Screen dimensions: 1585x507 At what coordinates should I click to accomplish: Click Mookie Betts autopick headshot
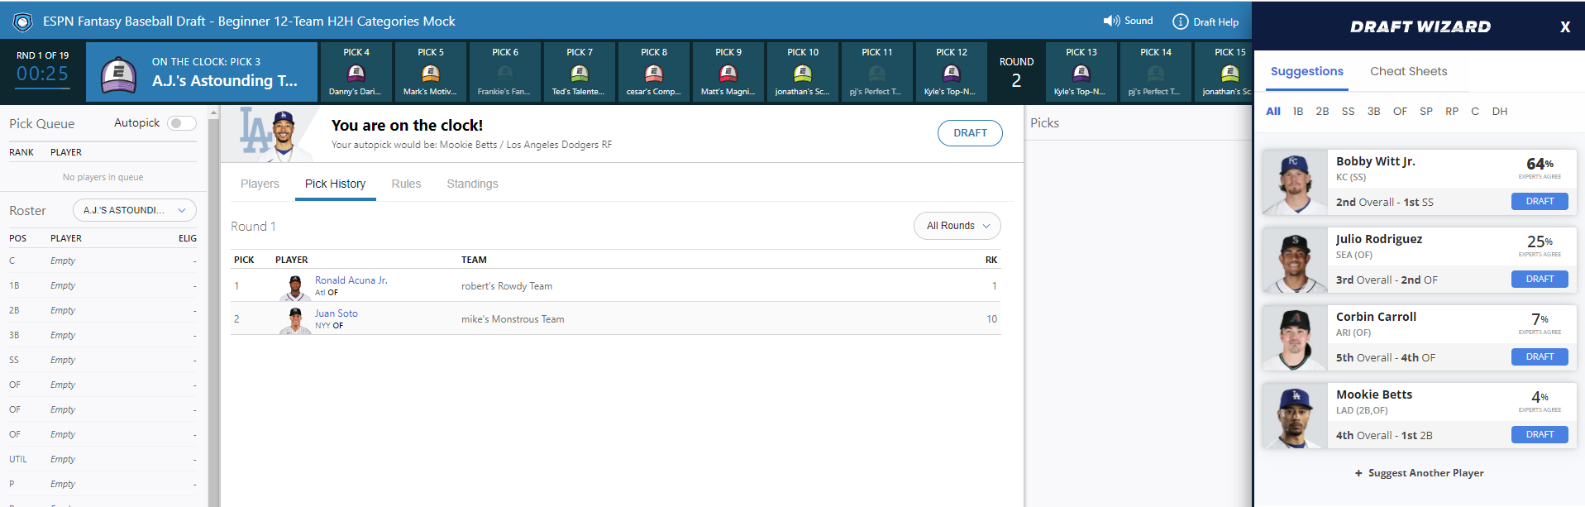[283, 135]
